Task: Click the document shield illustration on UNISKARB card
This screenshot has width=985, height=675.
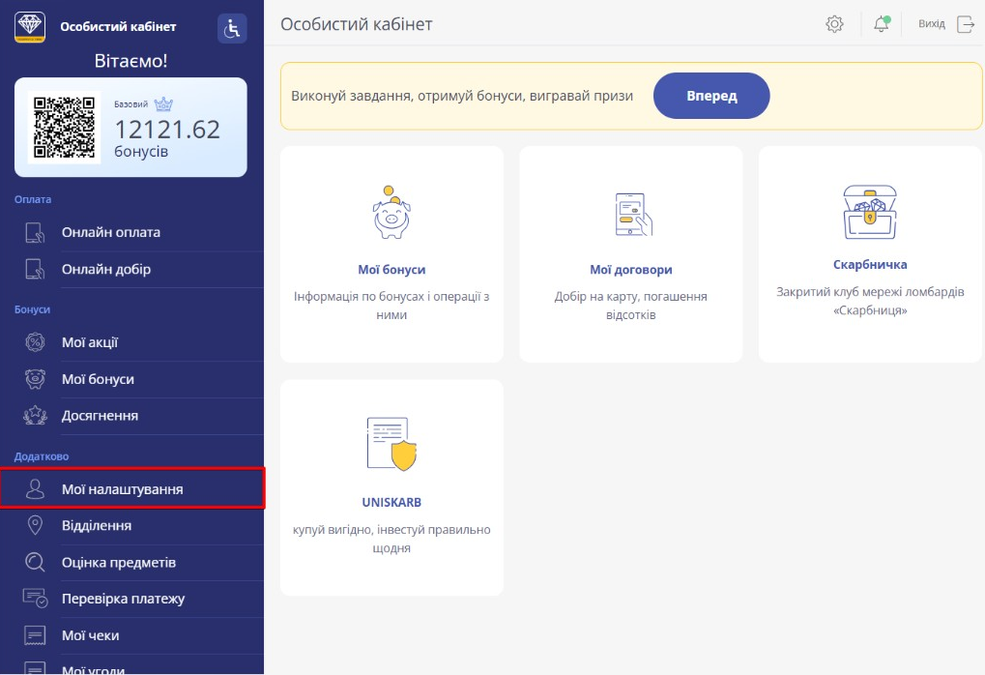Action: click(392, 444)
